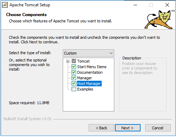176x137 pixels.
Task: Select the Host Manager highlighted item
Action: pyautogui.click(x=89, y=84)
